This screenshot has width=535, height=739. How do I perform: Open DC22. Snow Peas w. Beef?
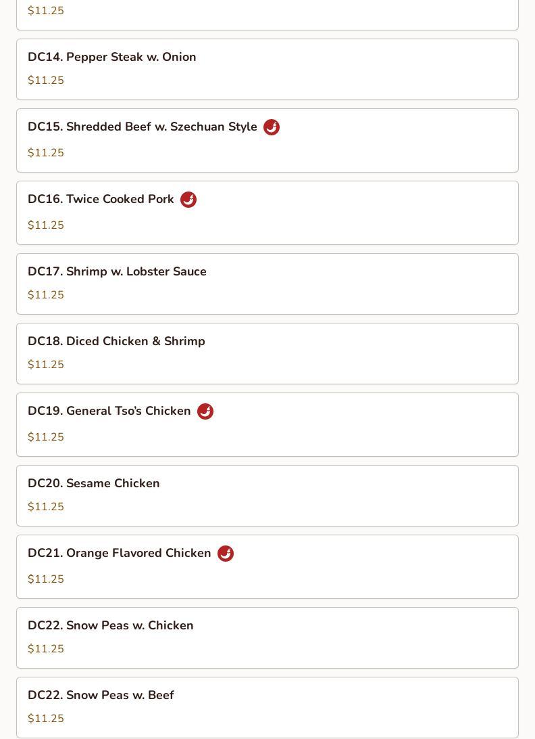click(x=267, y=707)
